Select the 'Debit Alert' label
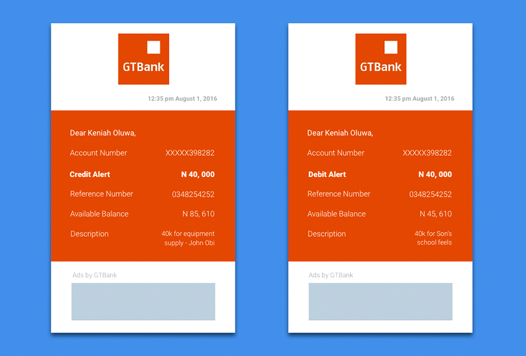 point(327,174)
